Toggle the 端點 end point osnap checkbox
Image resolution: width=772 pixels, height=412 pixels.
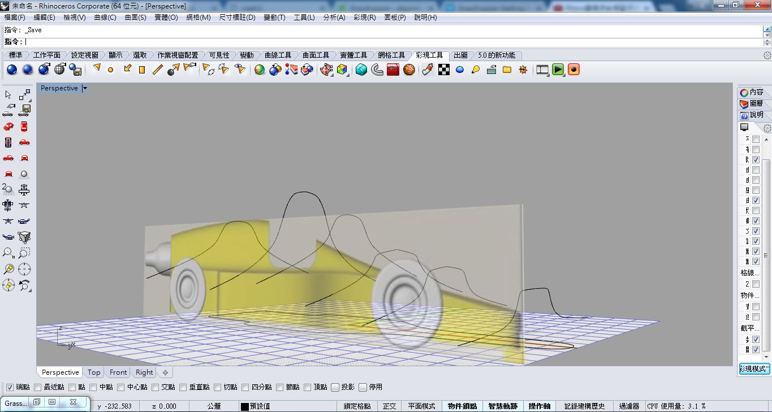click(10, 387)
